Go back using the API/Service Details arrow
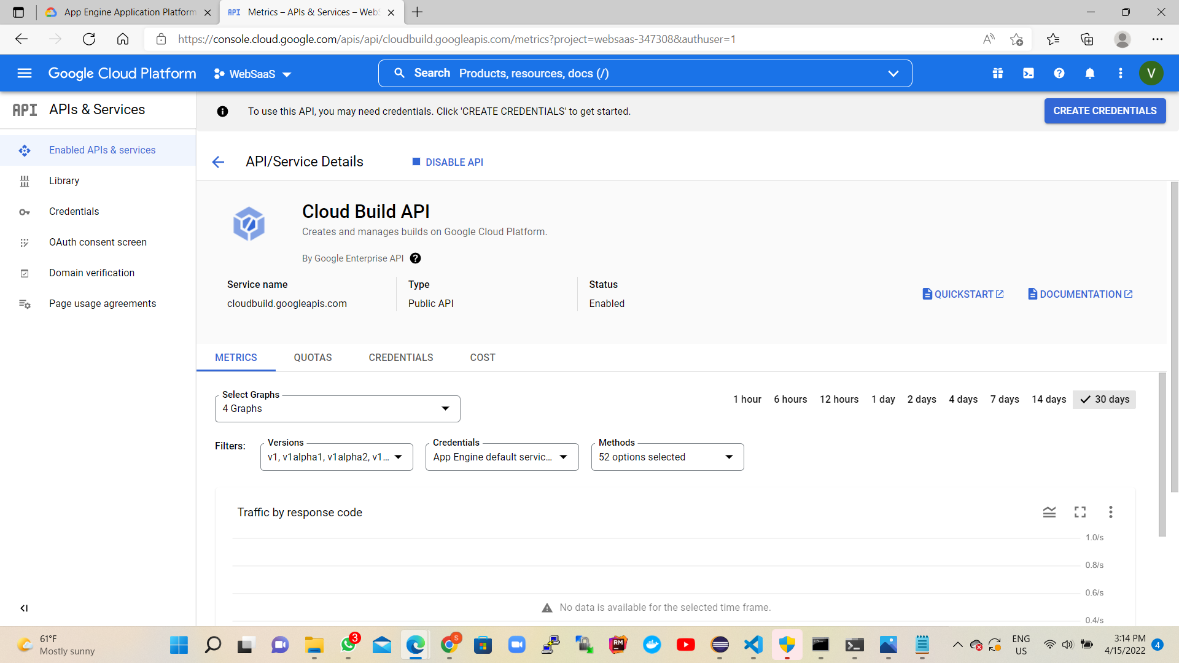1179x663 pixels. click(218, 162)
